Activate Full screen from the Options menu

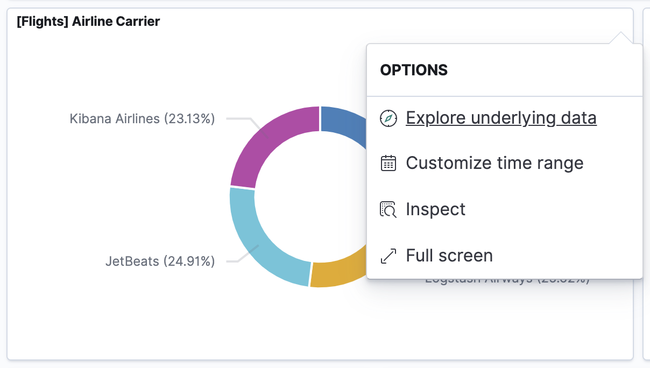click(x=449, y=255)
